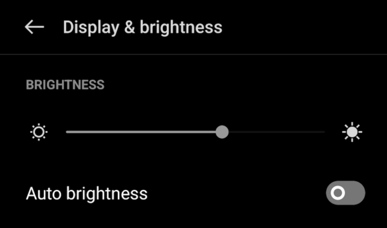Click the Display & brightness title
This screenshot has height=228, width=387.
coord(143,27)
